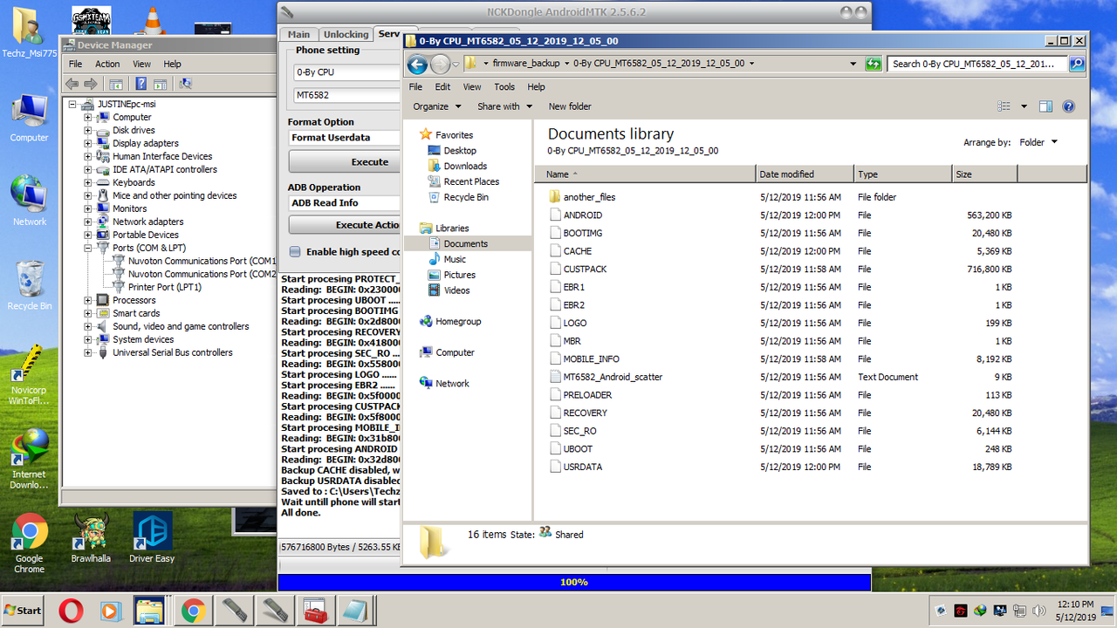Viewport: 1117px width, 628px height.
Task: Open the Google Chrome desktop shortcut
Action: coord(29,543)
